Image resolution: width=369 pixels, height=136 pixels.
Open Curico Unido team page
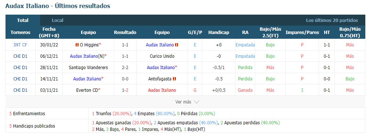tap(162, 56)
